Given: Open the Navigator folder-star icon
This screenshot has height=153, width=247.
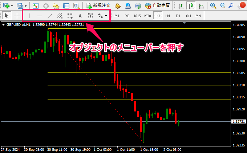Looking at the screenshot, I should tap(56, 6).
